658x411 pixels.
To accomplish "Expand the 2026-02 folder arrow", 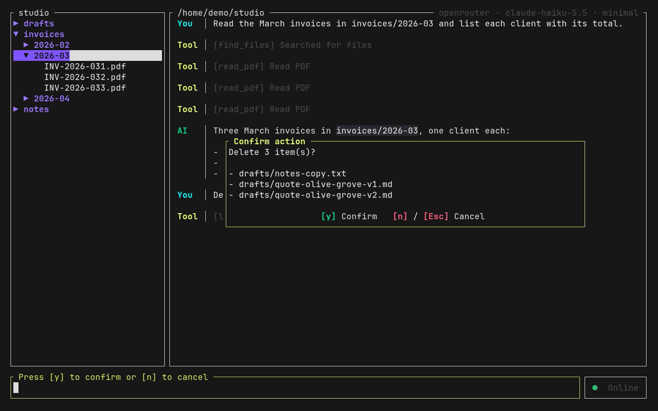I will pyautogui.click(x=26, y=45).
